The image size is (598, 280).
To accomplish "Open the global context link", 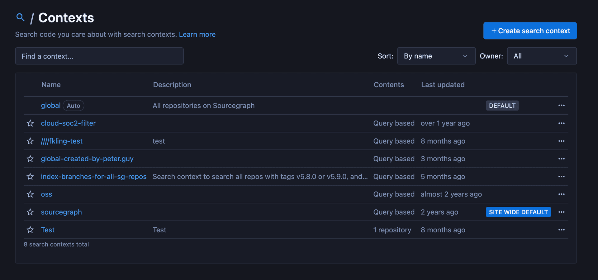I will point(51,106).
